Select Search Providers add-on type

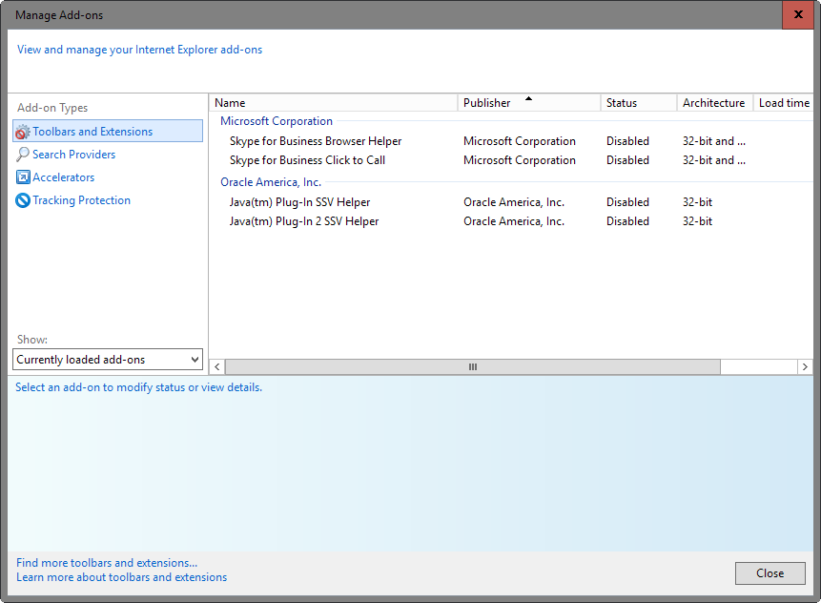click(73, 155)
